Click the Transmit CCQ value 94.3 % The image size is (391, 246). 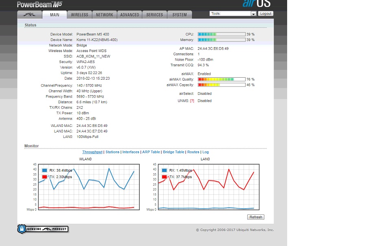point(203,65)
